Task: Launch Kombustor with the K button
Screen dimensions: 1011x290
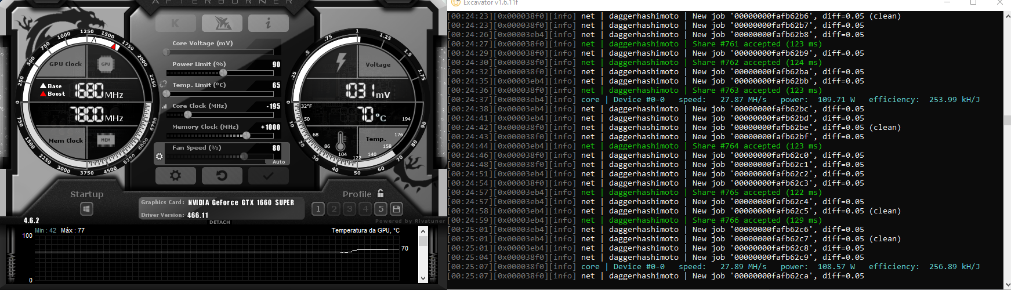Action: pos(176,23)
